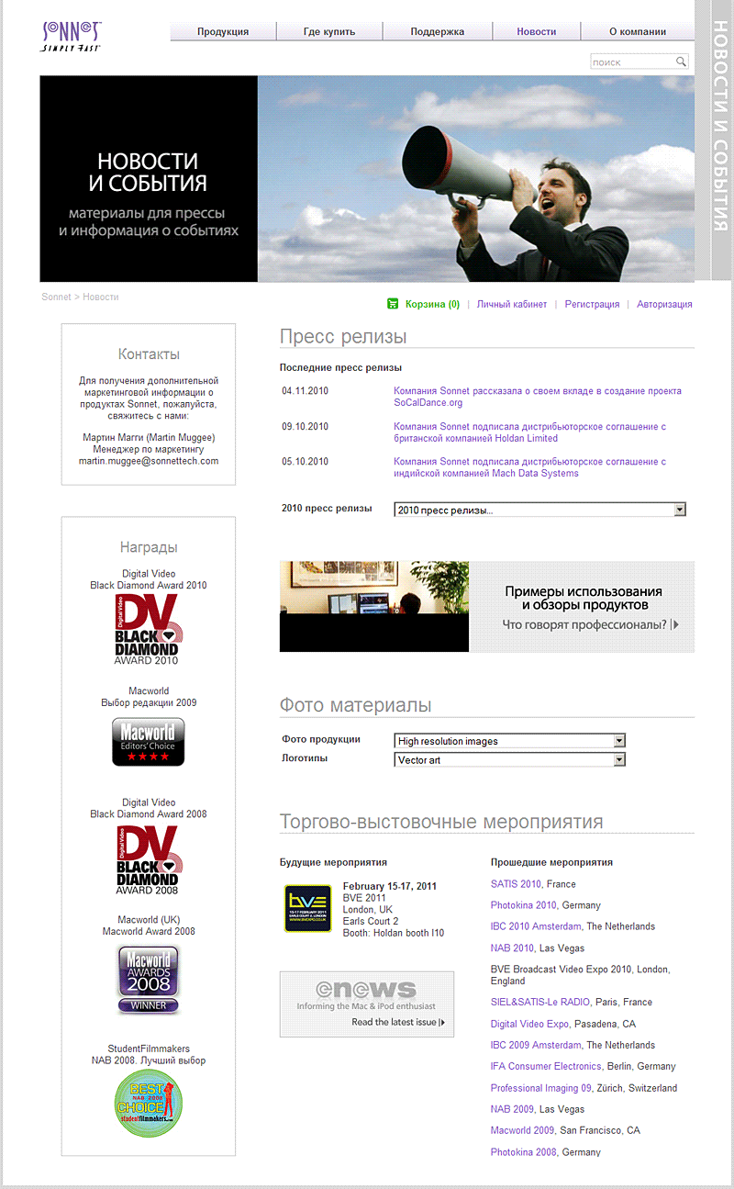Click the green shopping cart icon
Viewport: 734px width, 1189px height.
(x=393, y=304)
